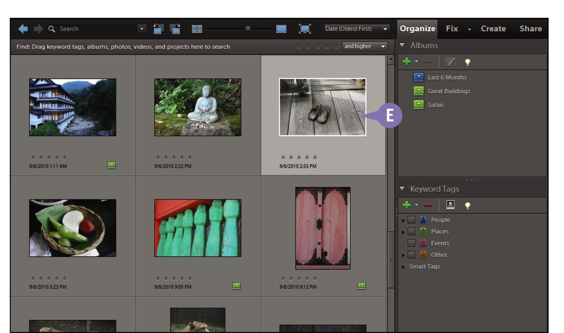
Task: Select the Japanese building photo thumbnail
Action: (73, 107)
